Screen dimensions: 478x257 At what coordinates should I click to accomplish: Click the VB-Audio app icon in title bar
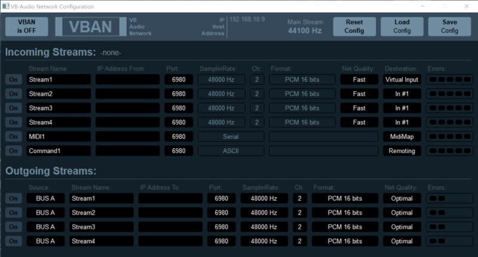5,7
